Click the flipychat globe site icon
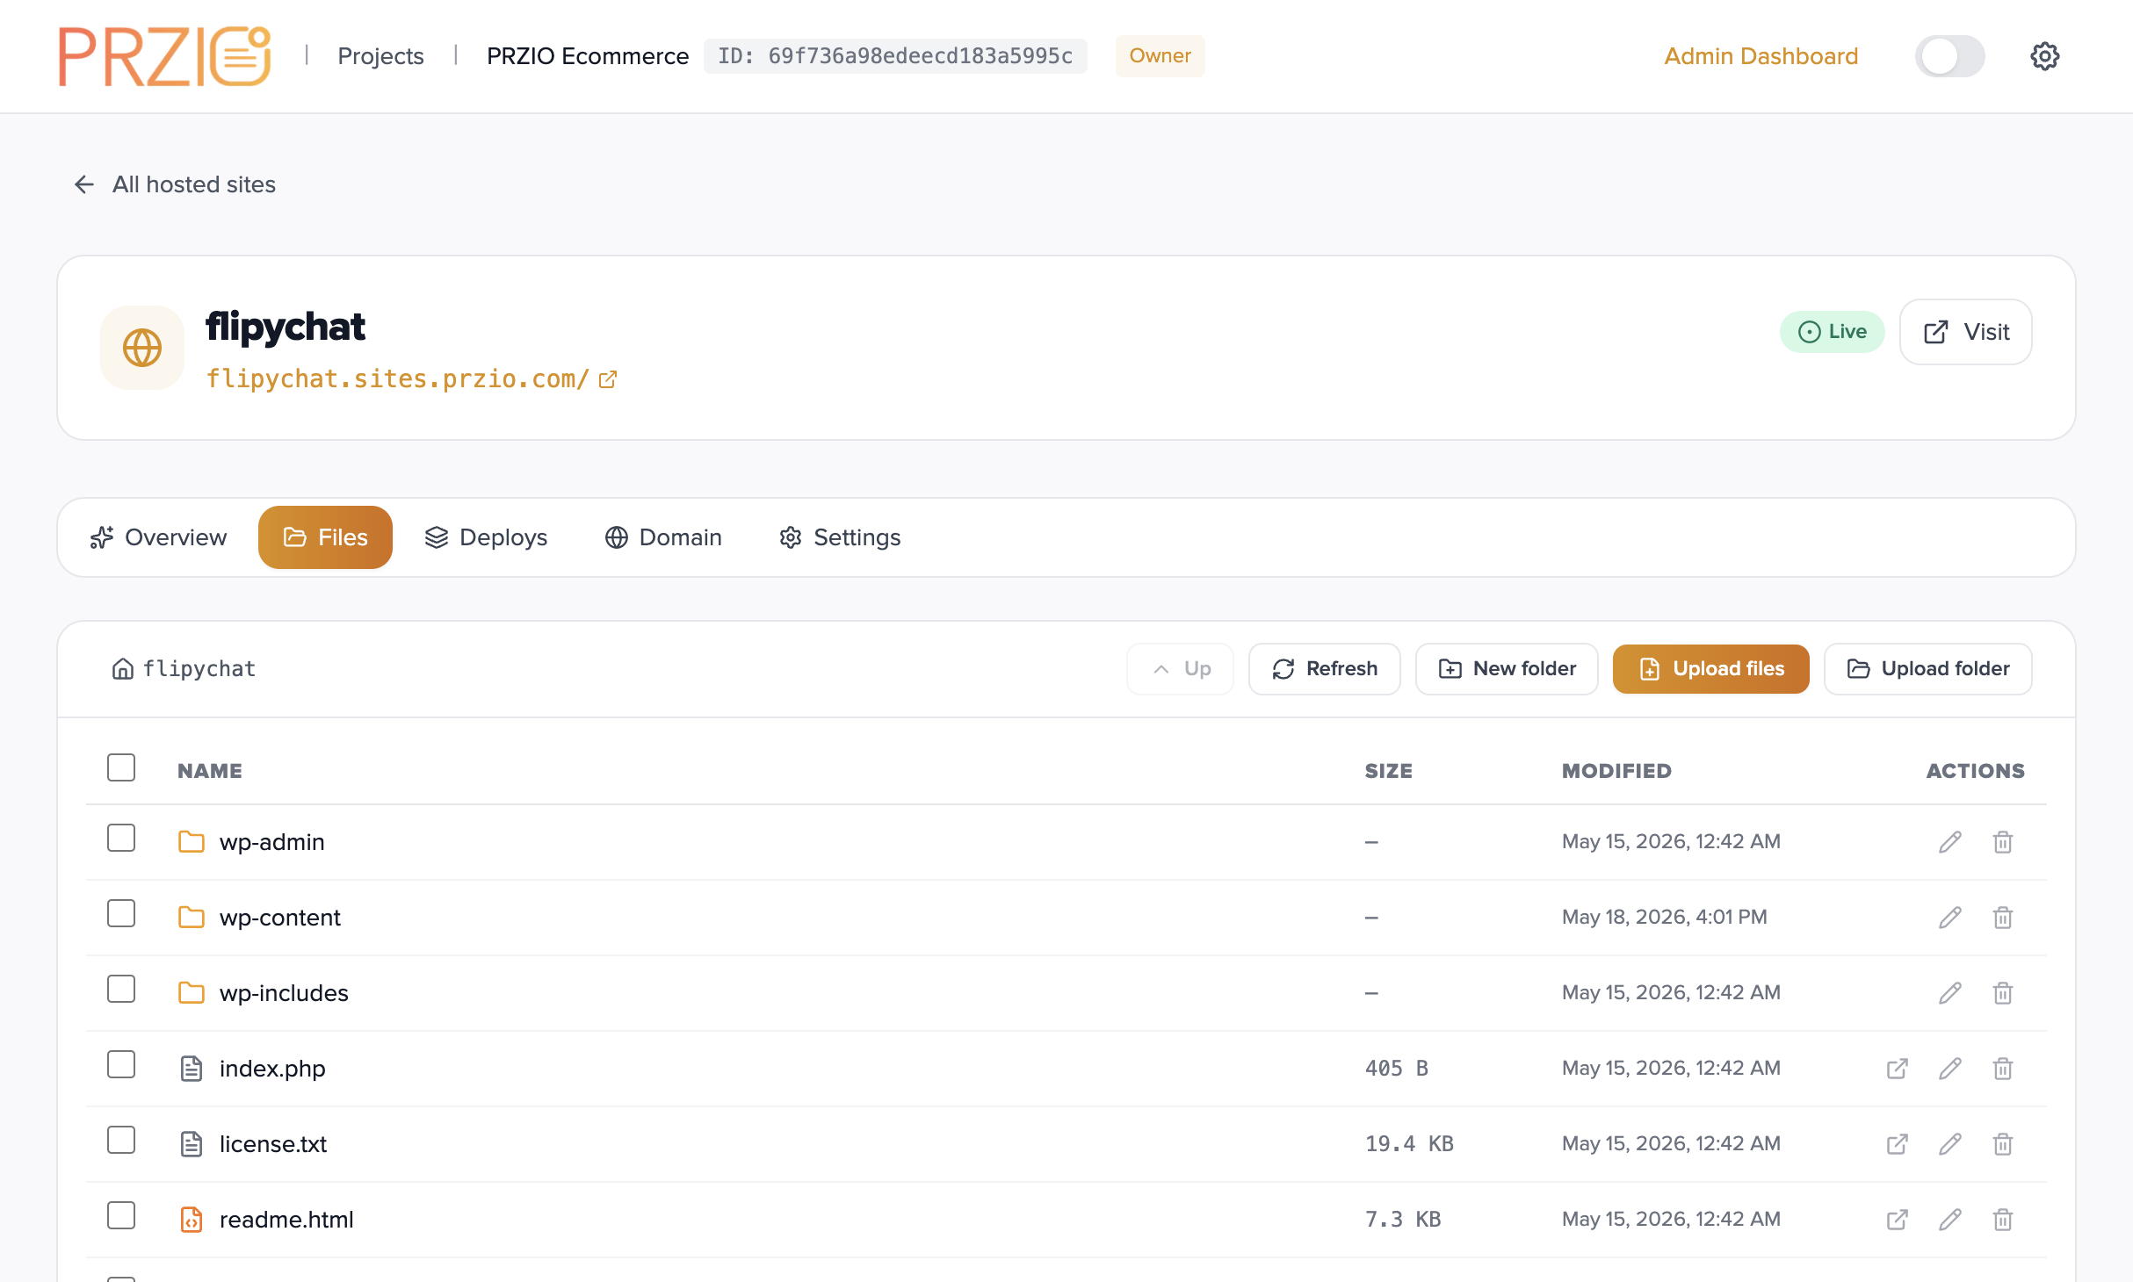Viewport: 2133px width, 1282px height. 142,348
